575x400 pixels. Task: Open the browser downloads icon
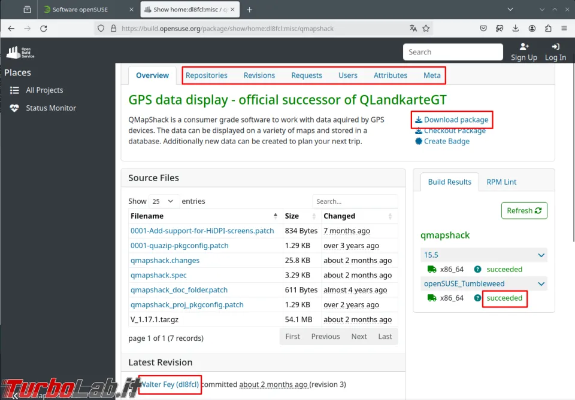tap(516, 29)
